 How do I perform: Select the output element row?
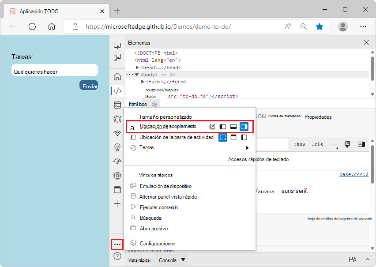pyautogui.click(x=162, y=90)
